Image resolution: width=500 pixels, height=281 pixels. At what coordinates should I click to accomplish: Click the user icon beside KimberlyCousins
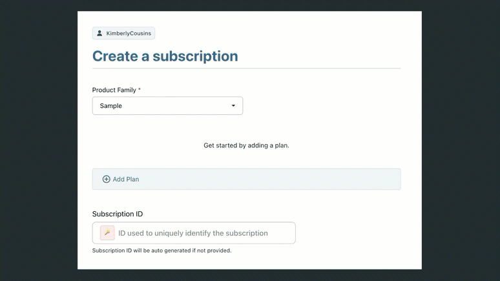99,33
